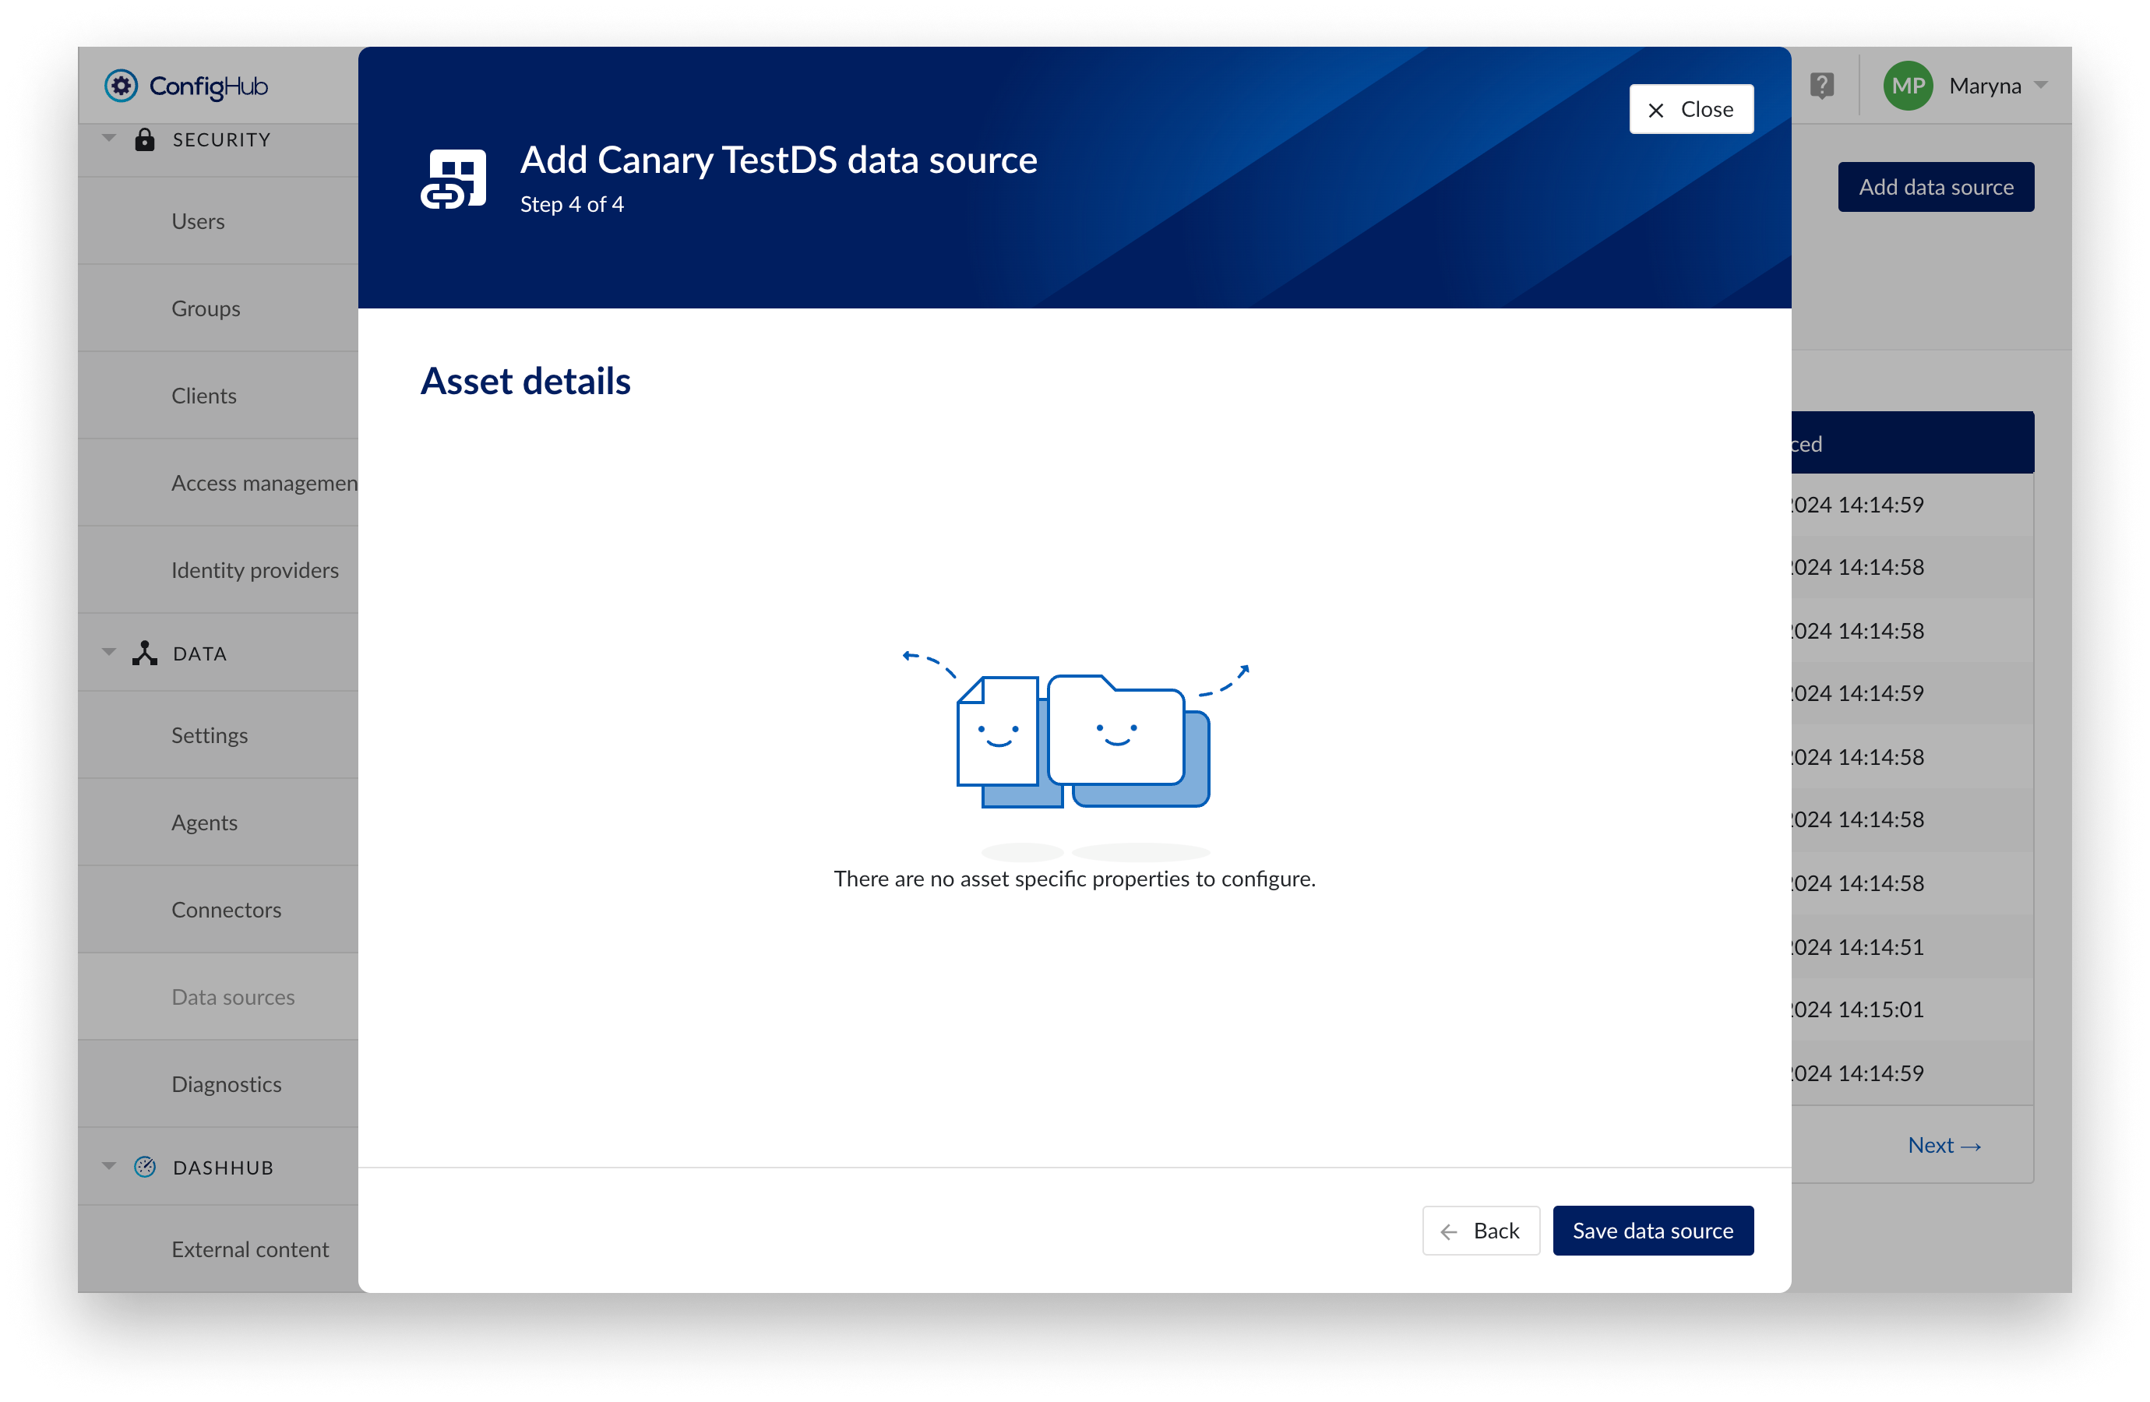The width and height of the screenshot is (2150, 1402).
Task: Open help via the question mark icon
Action: click(1821, 85)
